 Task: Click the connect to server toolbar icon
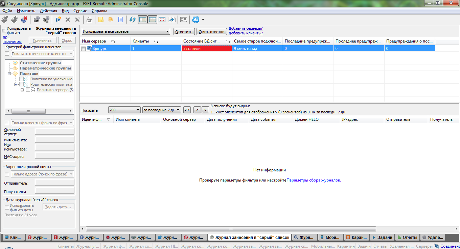coord(5,19)
